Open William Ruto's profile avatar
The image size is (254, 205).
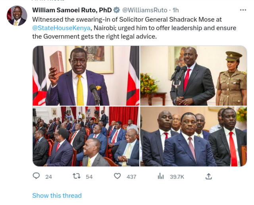click(17, 16)
